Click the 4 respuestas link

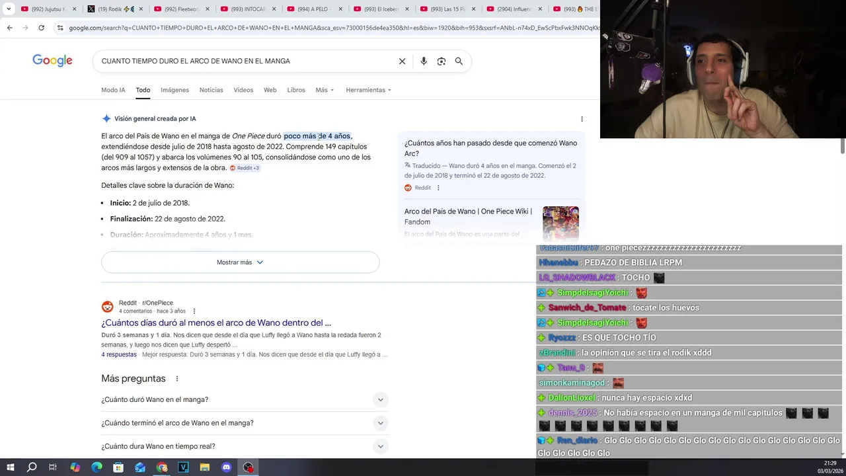coord(119,354)
